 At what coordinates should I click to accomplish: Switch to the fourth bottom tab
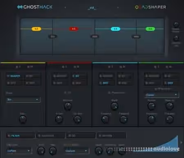point(112,136)
